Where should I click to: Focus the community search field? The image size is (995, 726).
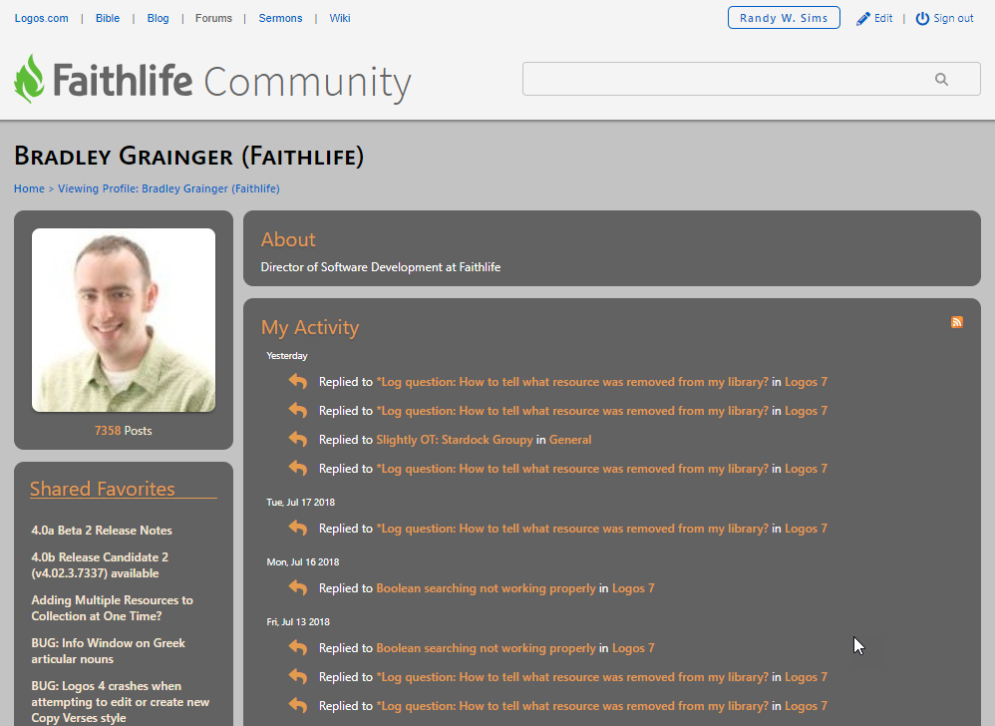pos(752,80)
